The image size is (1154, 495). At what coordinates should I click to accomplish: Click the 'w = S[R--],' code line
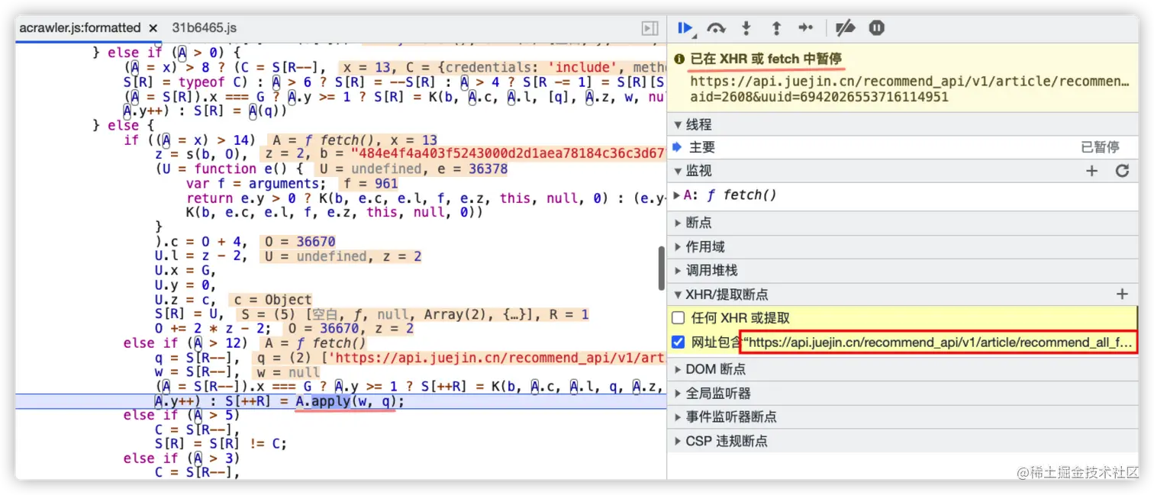pyautogui.click(x=198, y=372)
